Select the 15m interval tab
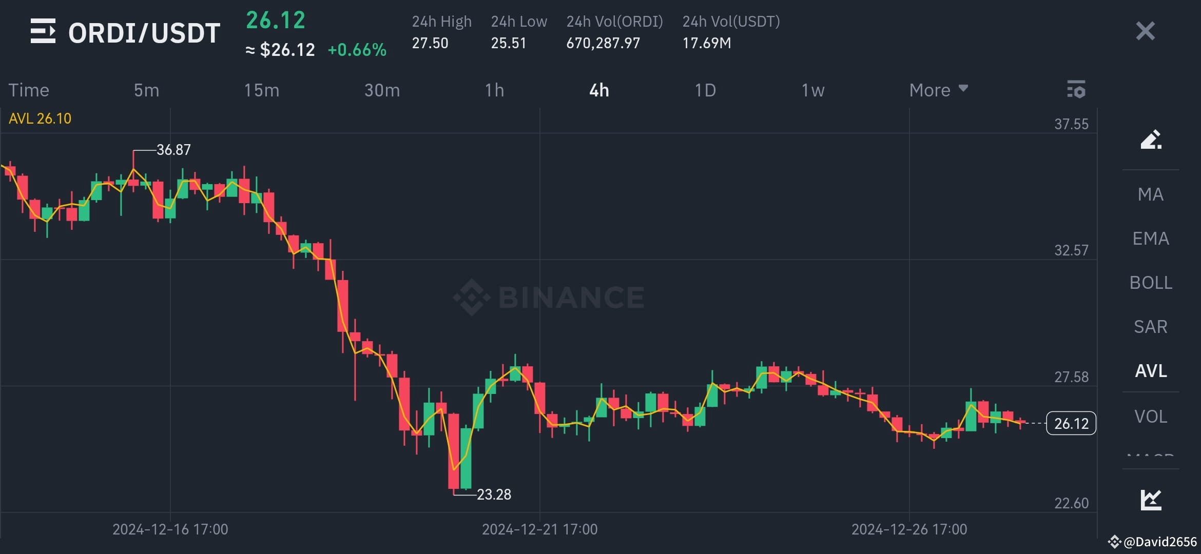 [262, 90]
